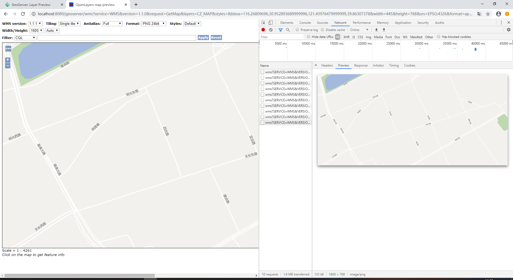
Task: Change the Format dropdown from PNG 24bit
Action: point(154,24)
